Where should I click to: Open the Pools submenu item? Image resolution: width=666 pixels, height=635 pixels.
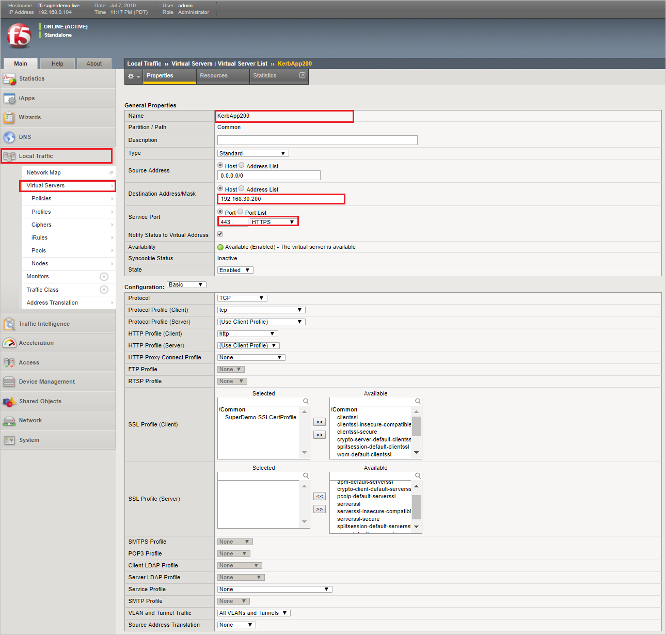[68, 250]
